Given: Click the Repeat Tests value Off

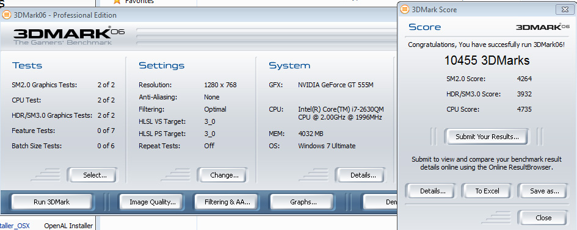Looking at the screenshot, I should tap(209, 146).
